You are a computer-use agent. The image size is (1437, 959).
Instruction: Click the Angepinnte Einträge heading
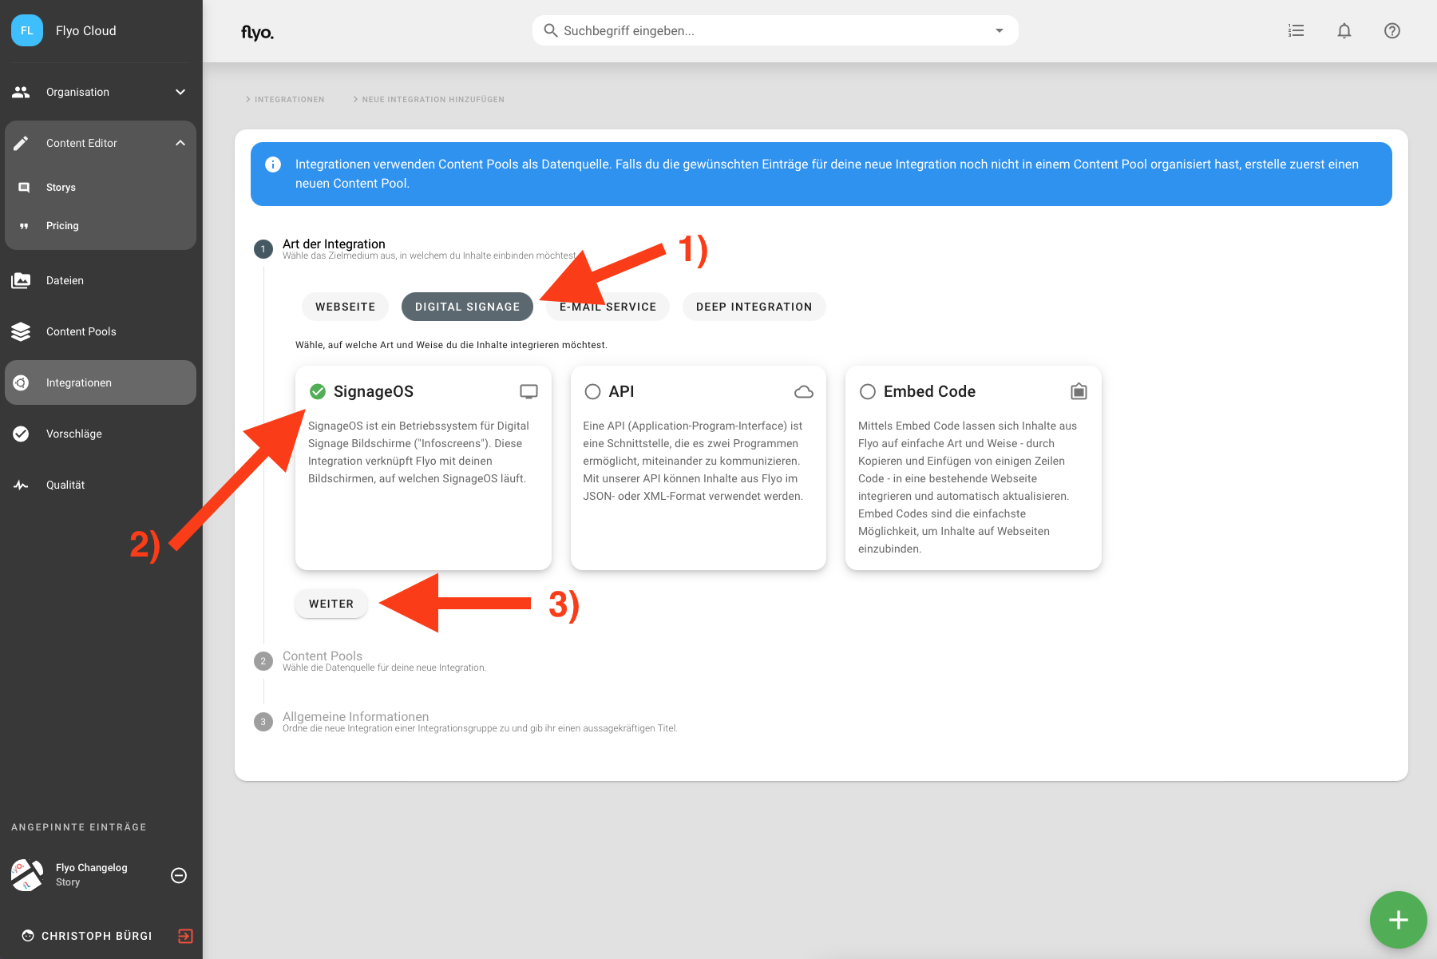point(79,827)
